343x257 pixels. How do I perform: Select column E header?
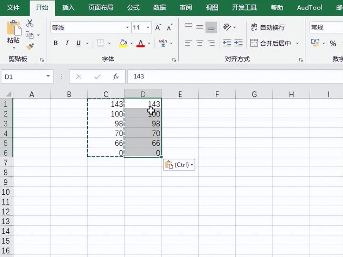click(180, 94)
